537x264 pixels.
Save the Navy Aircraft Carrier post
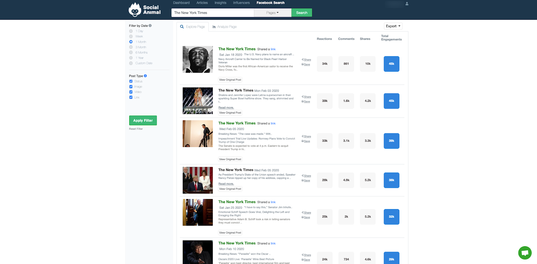click(306, 64)
